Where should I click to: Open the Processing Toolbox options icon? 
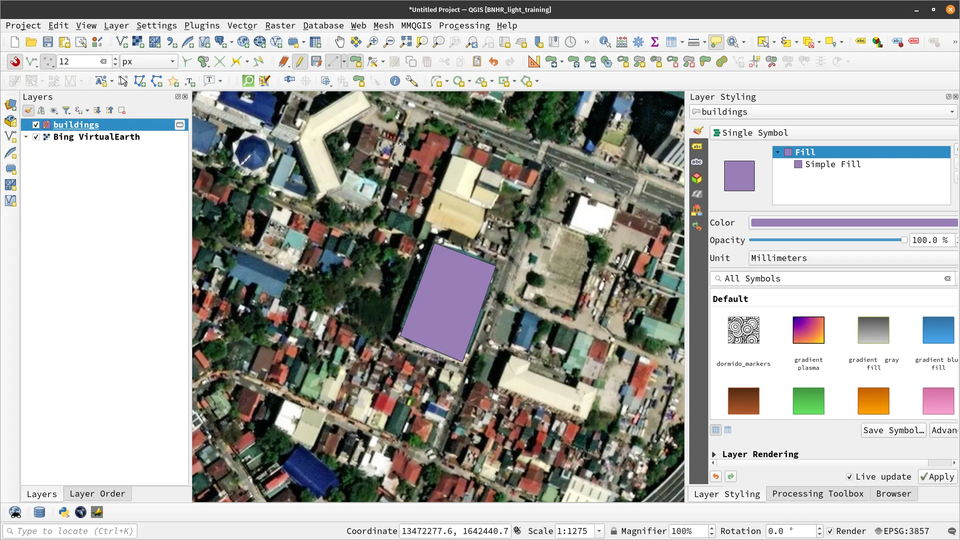tap(638, 42)
